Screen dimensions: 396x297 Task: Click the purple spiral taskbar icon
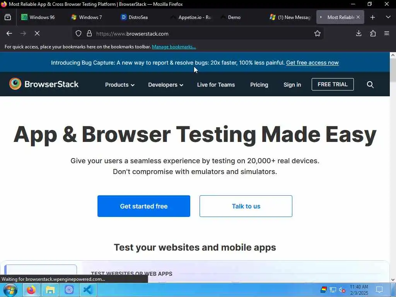[x=69, y=290]
